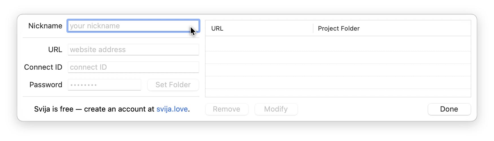Click the Password text label
The image size is (494, 141).
pyautogui.click(x=46, y=85)
